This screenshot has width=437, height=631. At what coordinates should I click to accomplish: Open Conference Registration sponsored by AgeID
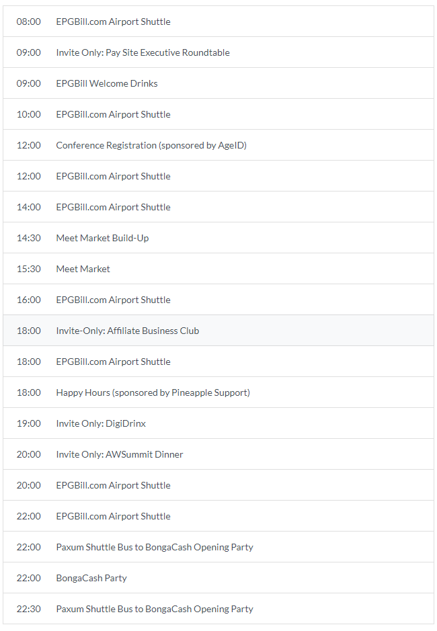coord(151,145)
